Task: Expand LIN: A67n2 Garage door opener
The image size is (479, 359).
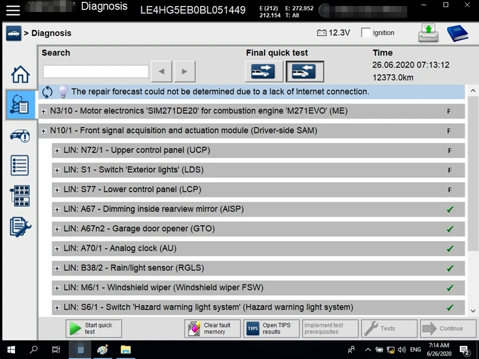Action: 57,229
